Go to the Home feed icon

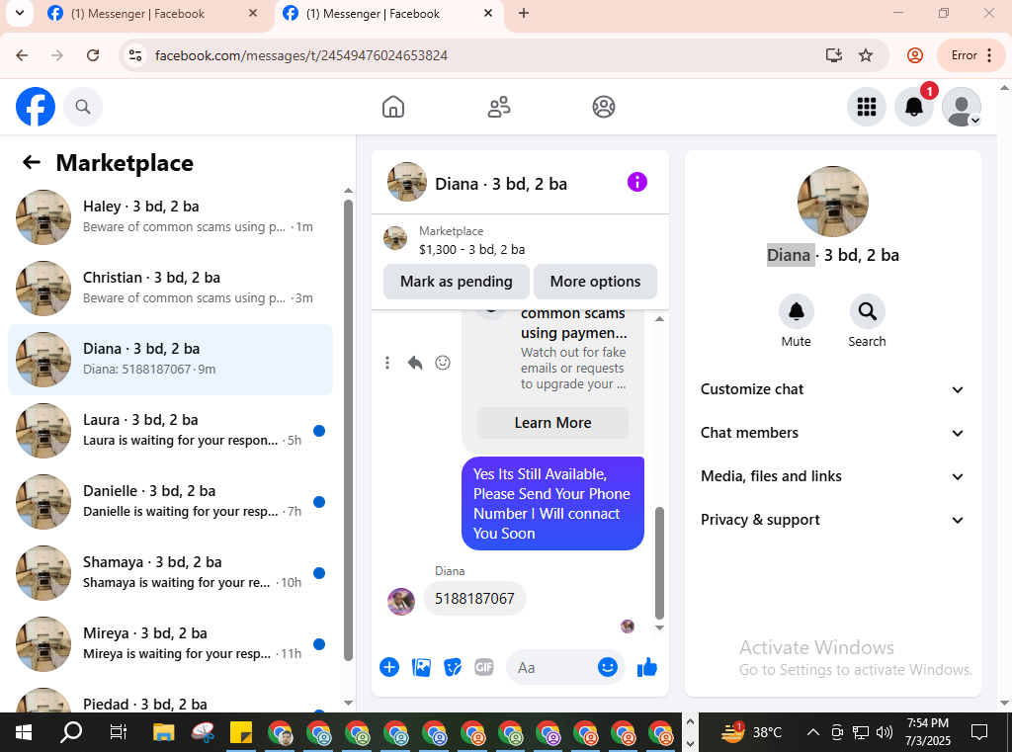click(393, 107)
